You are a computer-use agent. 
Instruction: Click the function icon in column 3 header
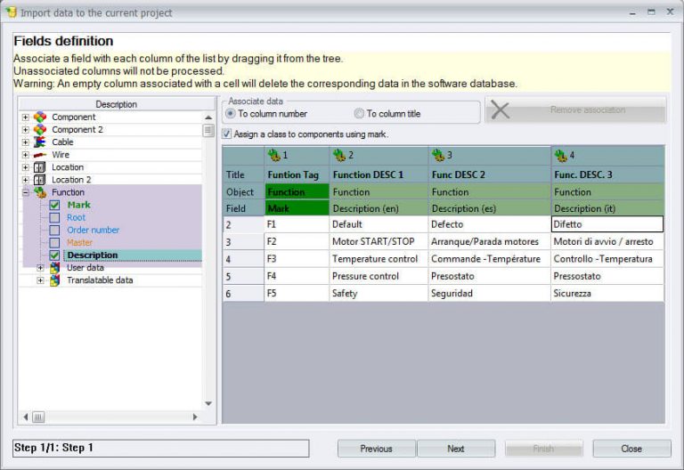click(438, 155)
